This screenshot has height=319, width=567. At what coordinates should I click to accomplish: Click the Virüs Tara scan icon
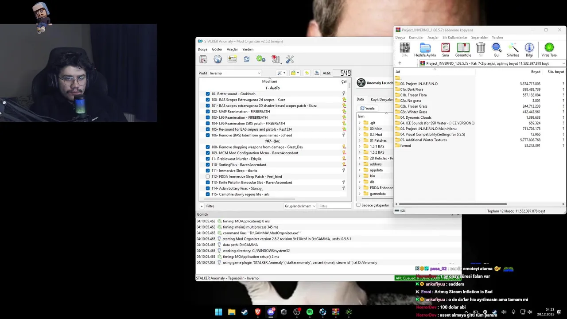pos(549,50)
